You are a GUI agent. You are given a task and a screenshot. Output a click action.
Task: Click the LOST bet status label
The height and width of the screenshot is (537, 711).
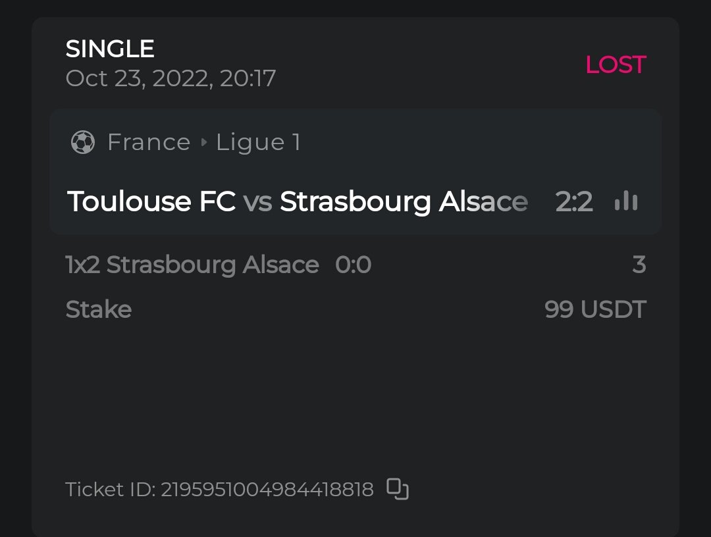click(616, 64)
